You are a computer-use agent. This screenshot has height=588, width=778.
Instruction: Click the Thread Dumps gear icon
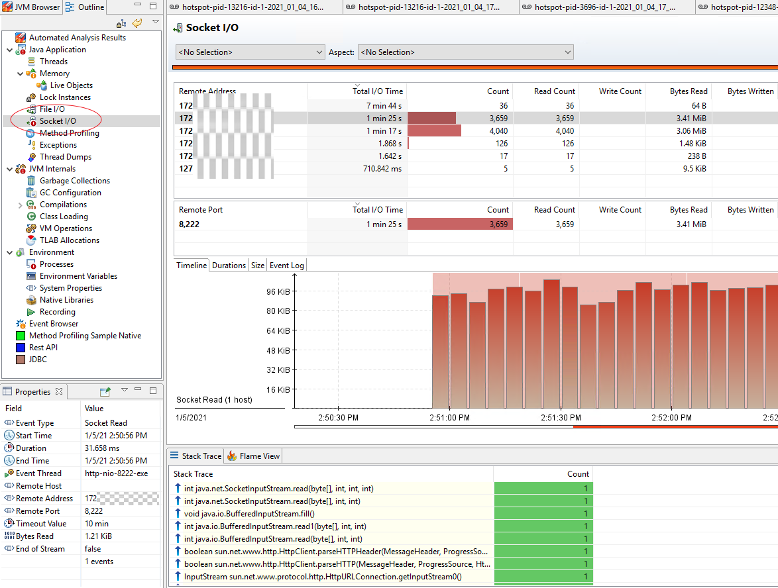tap(31, 157)
